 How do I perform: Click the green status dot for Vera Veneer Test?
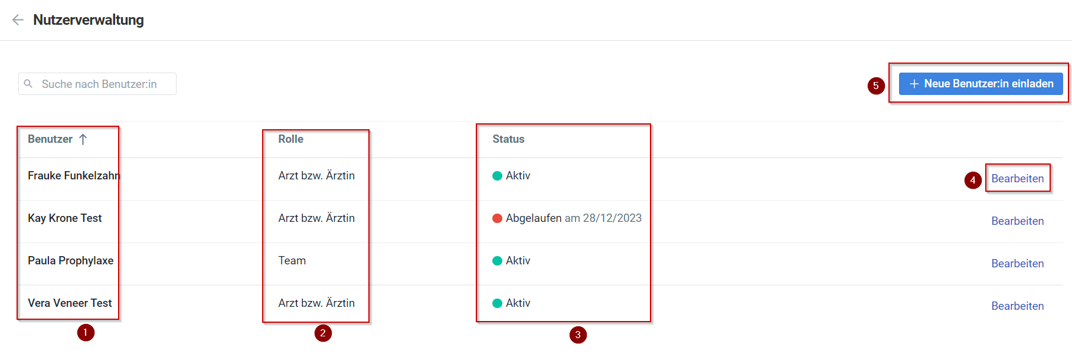(x=497, y=303)
